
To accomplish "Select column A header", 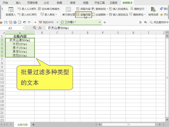I will click(x=20, y=33).
